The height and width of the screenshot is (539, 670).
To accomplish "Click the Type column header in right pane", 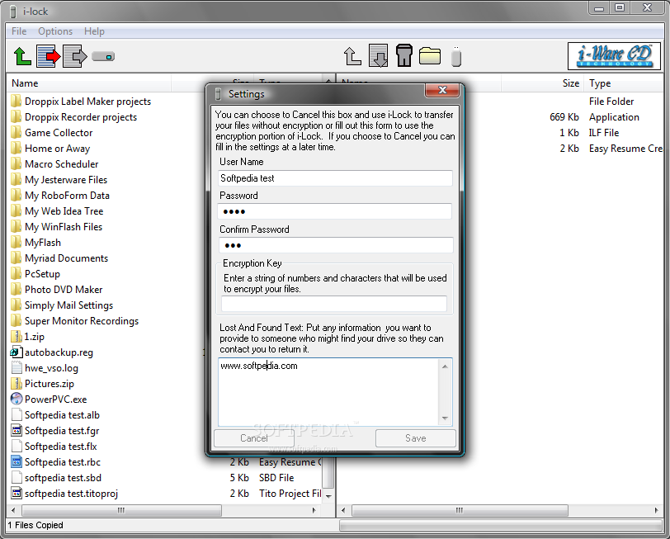I will click(624, 83).
